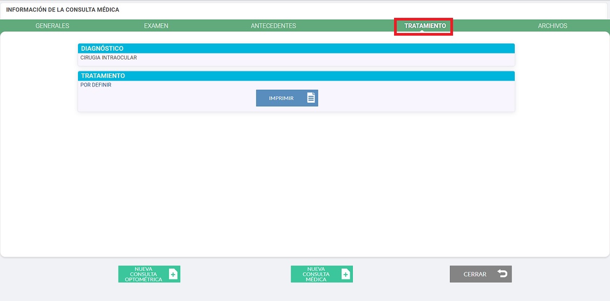Select the text POR DEFINIR

point(96,85)
